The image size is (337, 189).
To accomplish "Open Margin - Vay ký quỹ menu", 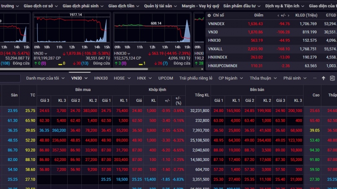I will 200,6.
